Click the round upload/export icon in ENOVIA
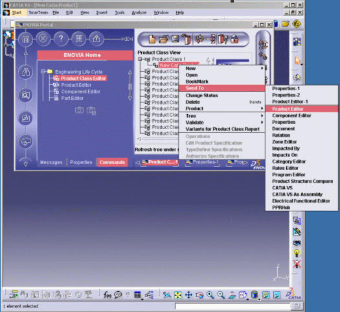The height and width of the screenshot is (312, 340). pos(96,39)
